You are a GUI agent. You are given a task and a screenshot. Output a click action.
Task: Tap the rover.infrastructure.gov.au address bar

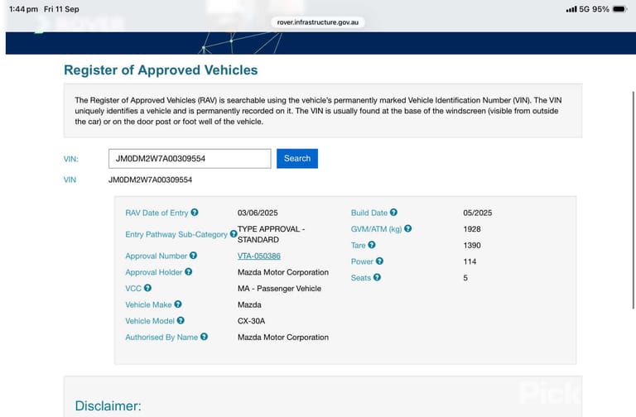point(318,22)
